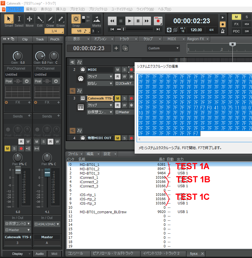Screen dimensions: 252x258
Task: Start playback with the Play button
Action: coord(129,21)
